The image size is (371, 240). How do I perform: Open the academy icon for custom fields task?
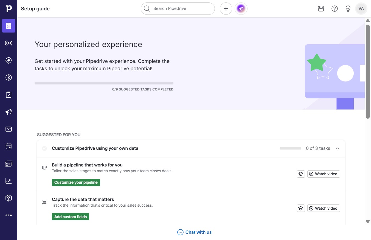301,208
